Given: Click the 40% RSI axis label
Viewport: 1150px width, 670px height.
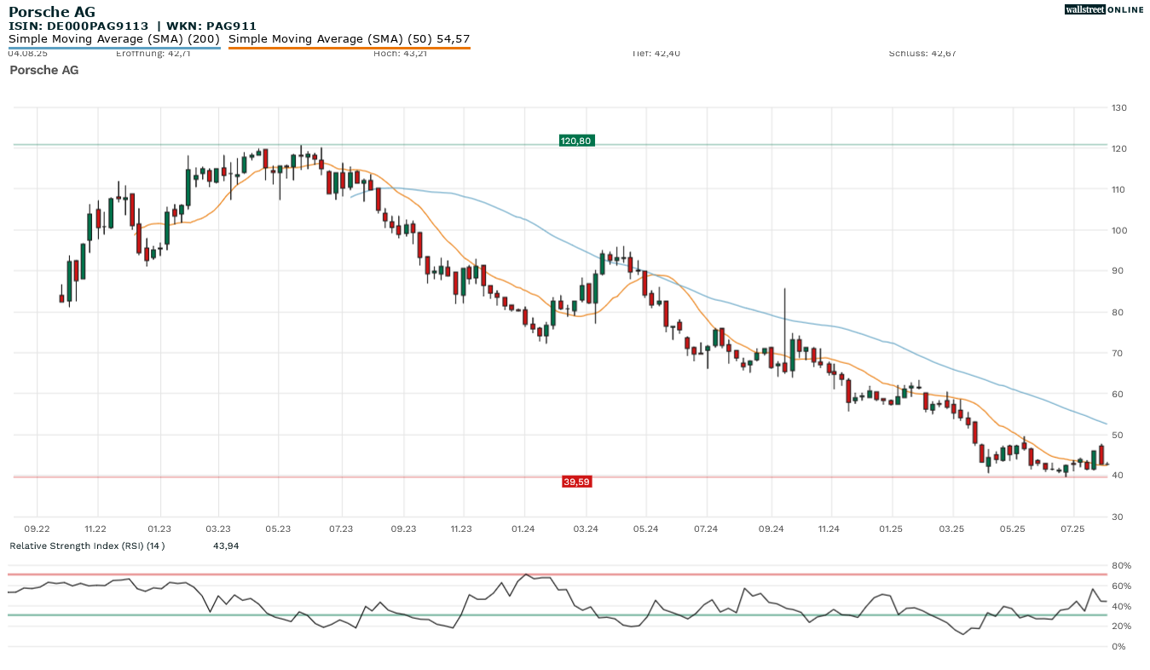Looking at the screenshot, I should click(1121, 606).
